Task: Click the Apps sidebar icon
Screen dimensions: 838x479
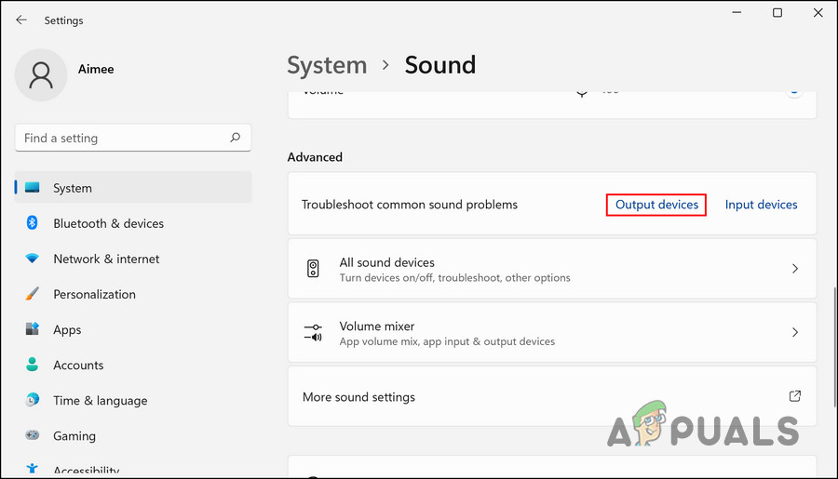Action: click(x=33, y=329)
